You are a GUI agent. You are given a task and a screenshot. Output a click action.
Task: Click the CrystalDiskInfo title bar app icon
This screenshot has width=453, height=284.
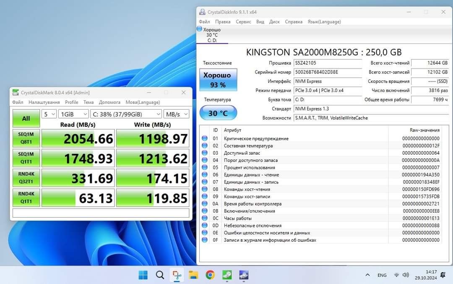pyautogui.click(x=203, y=12)
